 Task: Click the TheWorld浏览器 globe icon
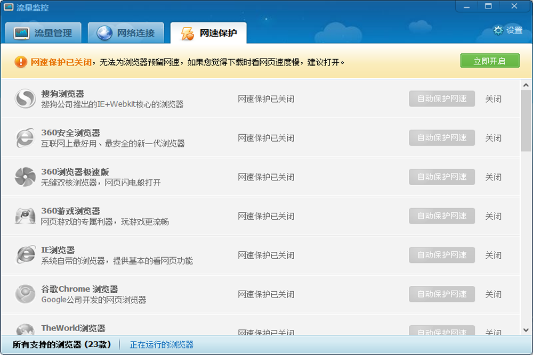[25, 329]
